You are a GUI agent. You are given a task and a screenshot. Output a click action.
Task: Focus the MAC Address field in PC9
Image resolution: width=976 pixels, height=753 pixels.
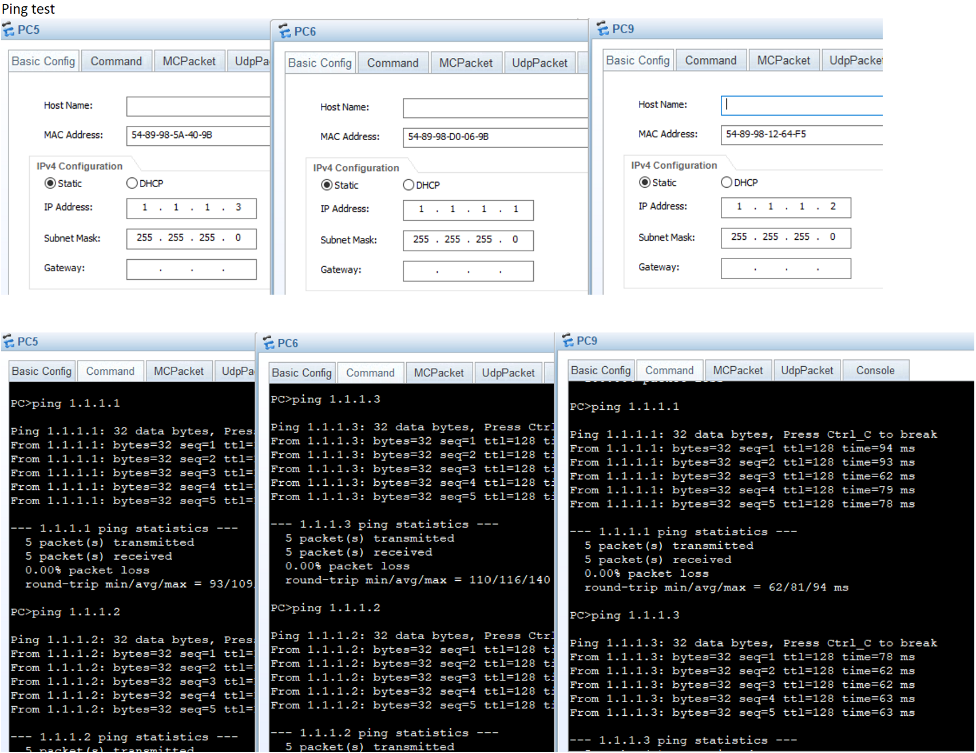(802, 134)
